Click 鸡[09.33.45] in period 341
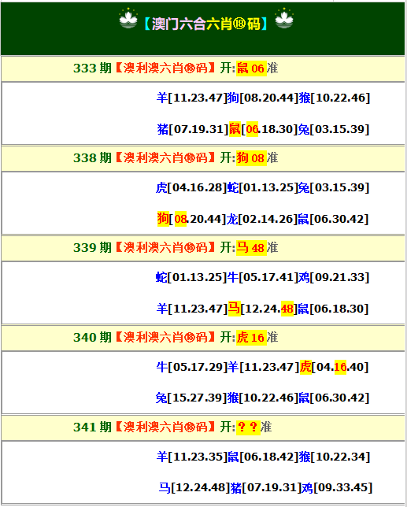 point(337,487)
